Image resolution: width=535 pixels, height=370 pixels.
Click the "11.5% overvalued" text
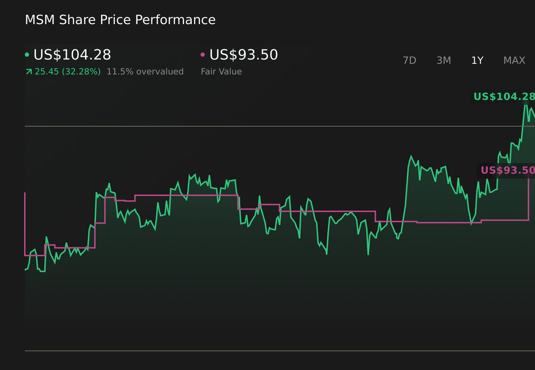coord(145,72)
